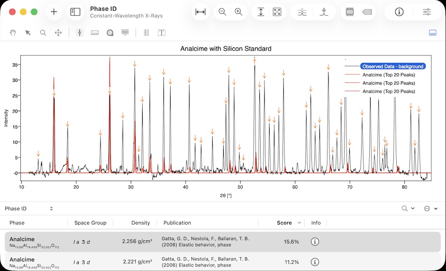Open the ellipsis more actions menu
446x271 pixels.
[x=430, y=209]
